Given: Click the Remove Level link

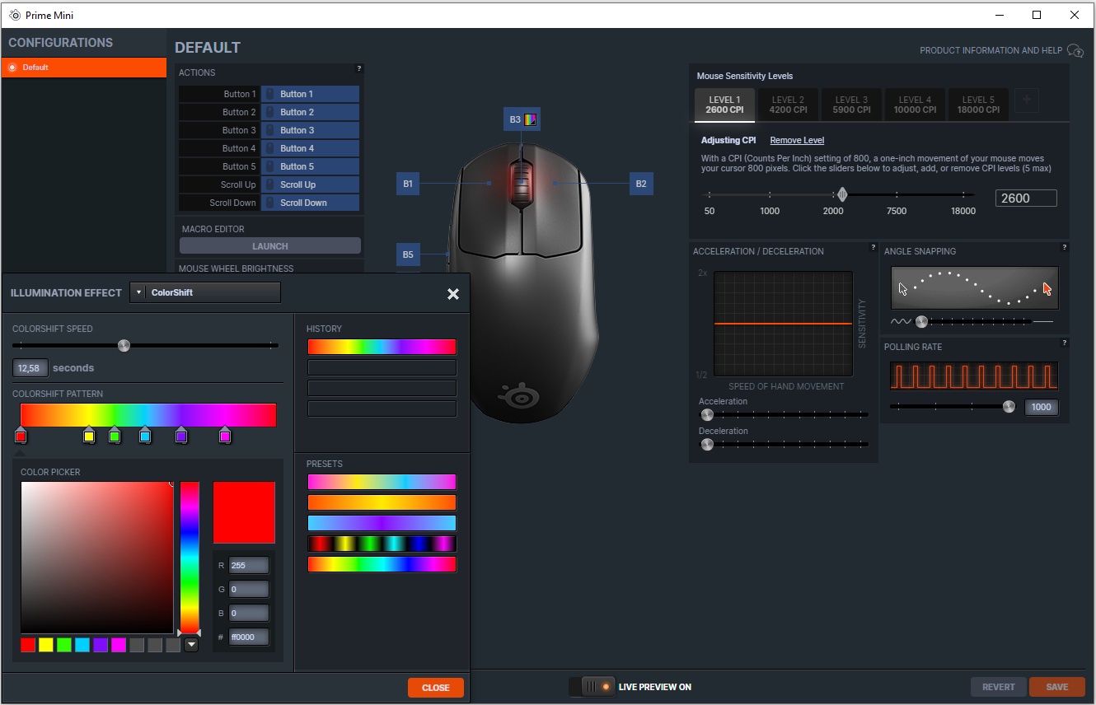Looking at the screenshot, I should coord(797,140).
